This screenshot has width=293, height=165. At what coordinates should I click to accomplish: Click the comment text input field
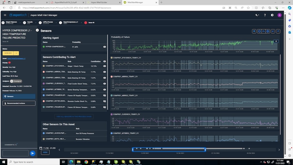point(15,153)
